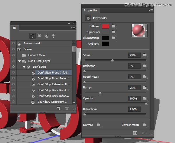Open Shine texture folder menu

(x=145, y=55)
